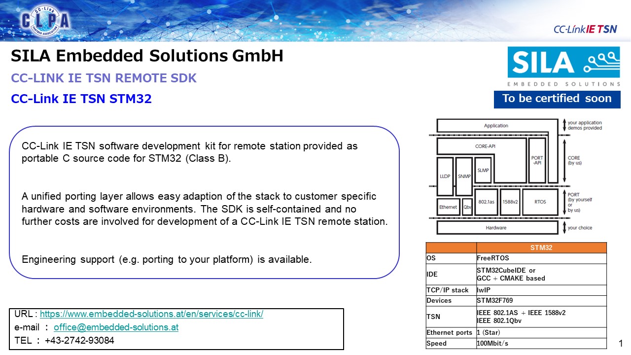Viewport: 631px width, 355px height.
Task: Click the SILA Embedded Solutions logo
Action: tap(564, 67)
